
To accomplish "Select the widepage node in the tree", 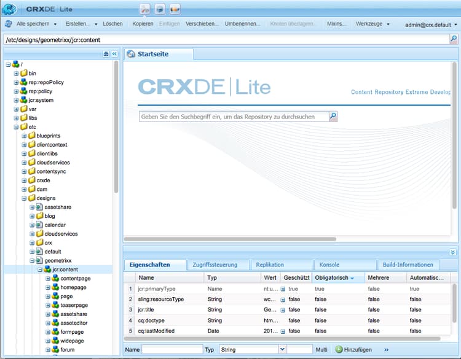I will [x=72, y=341].
